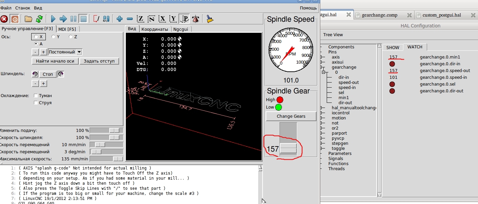Image resolution: width=478 pixels, height=204 pixels.
Task: Collapse gearchange 0 node in tree
Action: pyautogui.click(x=324, y=72)
